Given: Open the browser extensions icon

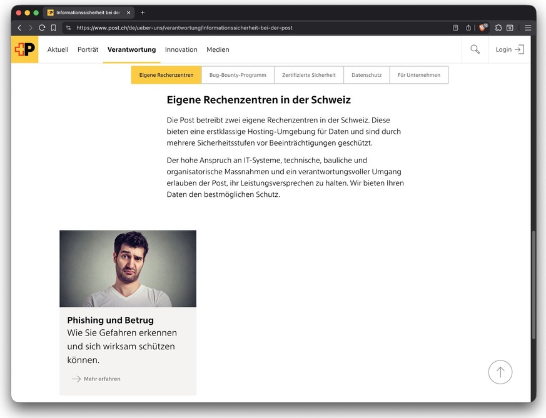Looking at the screenshot, I should pyautogui.click(x=498, y=27).
